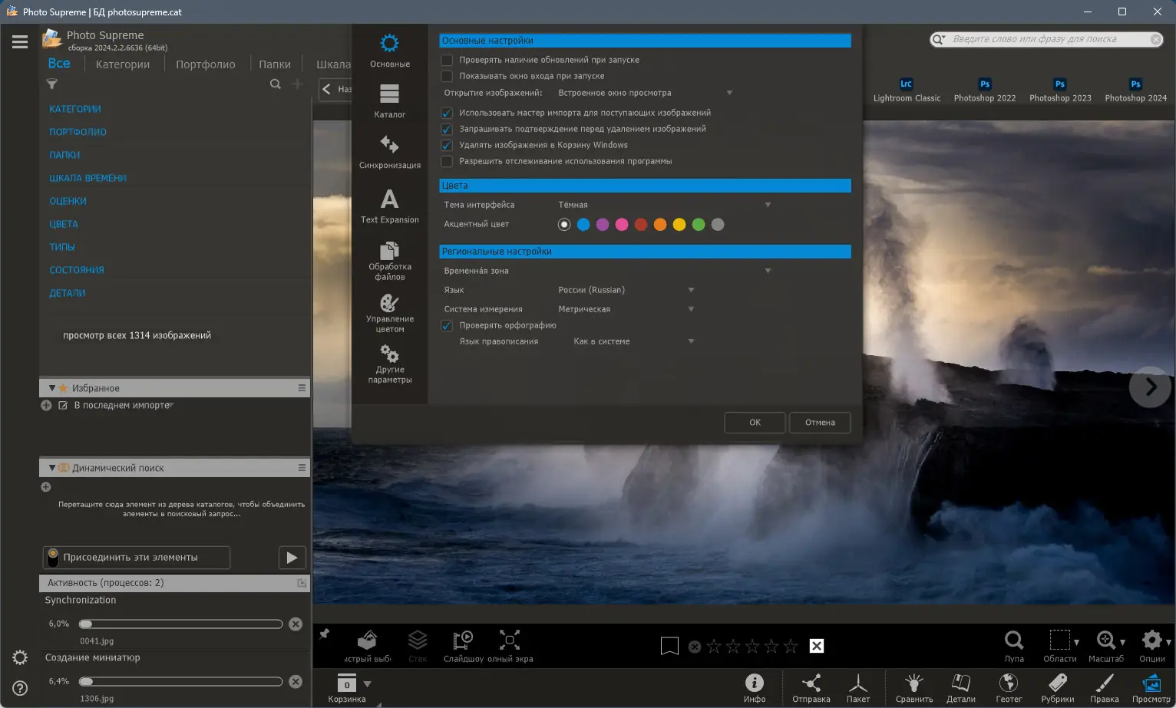
Task: Switch to the Категории tab
Action: (123, 64)
